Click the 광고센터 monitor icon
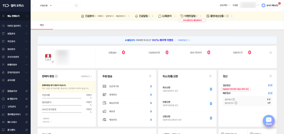Screen dimensions: 284x134 (x=3, y=130)
